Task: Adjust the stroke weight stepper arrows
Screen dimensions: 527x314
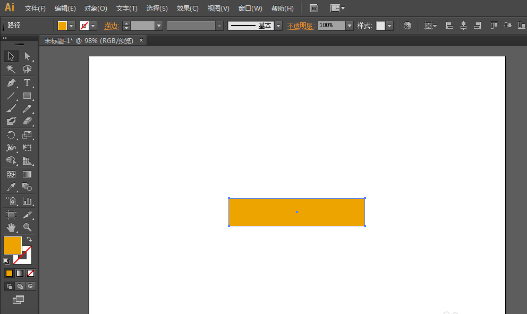Action: coord(126,26)
